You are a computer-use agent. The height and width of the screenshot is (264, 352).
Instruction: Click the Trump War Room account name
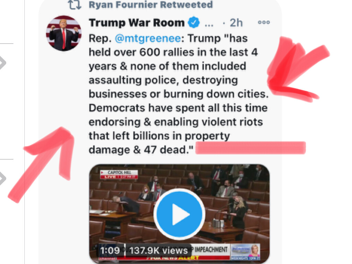(136, 23)
